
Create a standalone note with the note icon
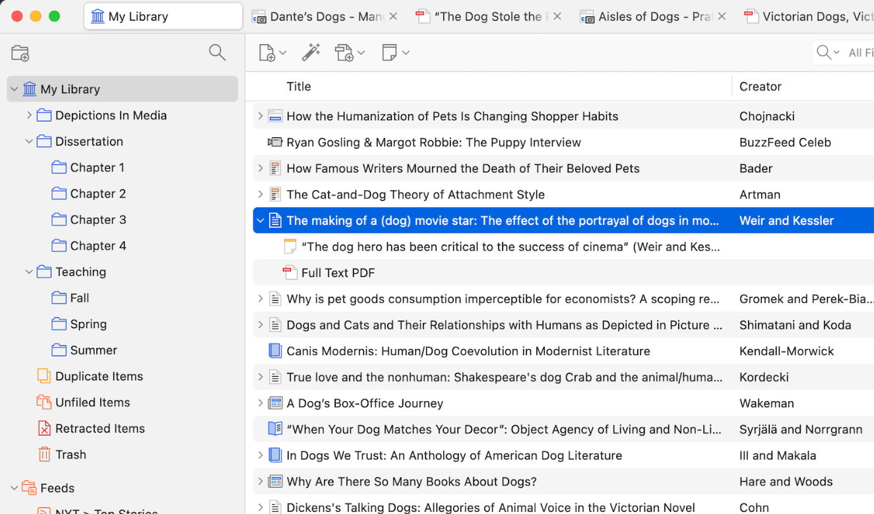click(x=390, y=52)
